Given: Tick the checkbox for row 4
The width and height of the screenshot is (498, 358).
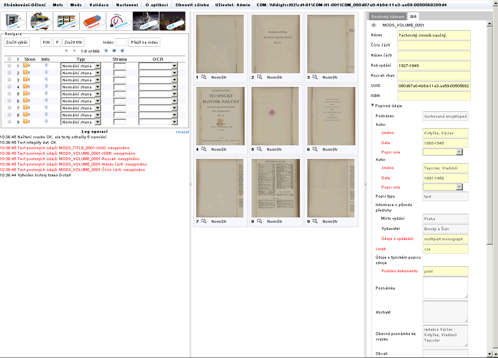Looking at the screenshot, I should [9, 87].
